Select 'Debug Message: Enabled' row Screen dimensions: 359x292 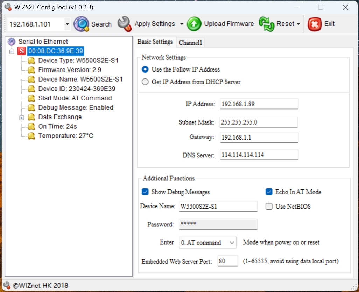click(76, 107)
